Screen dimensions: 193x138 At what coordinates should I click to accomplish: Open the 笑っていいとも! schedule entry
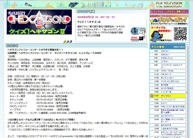[x=168, y=78]
